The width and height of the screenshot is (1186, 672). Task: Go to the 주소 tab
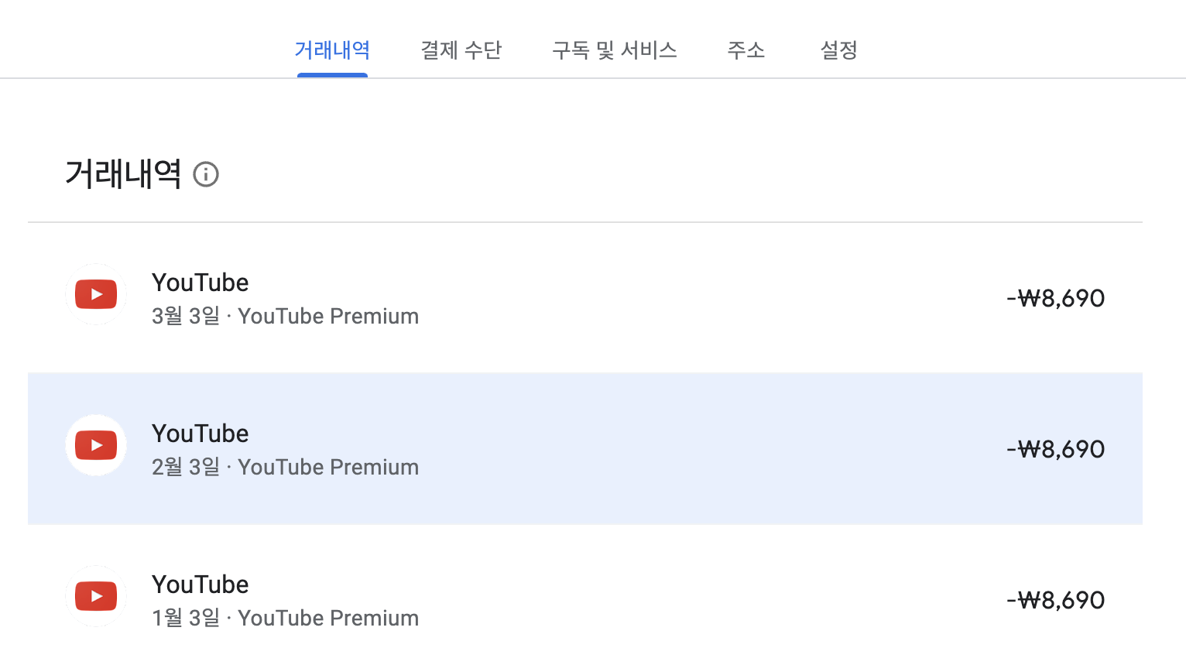[x=746, y=50]
